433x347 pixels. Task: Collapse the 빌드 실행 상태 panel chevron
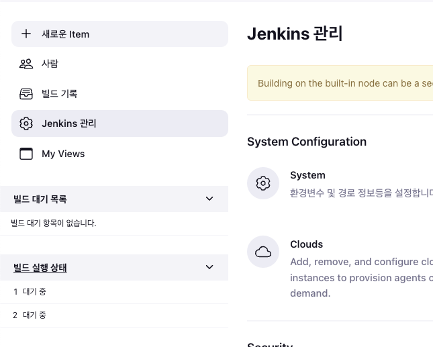tap(209, 267)
